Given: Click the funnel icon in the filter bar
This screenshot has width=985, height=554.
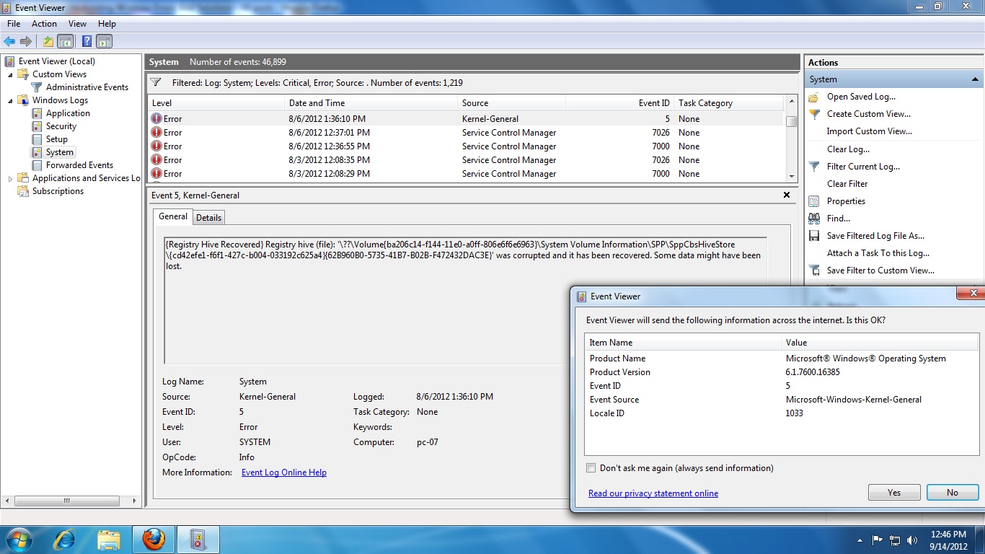Looking at the screenshot, I should (156, 82).
